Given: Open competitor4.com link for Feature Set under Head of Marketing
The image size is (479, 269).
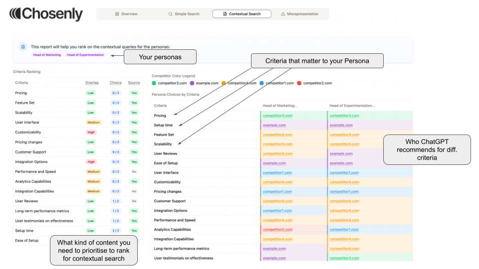Looking at the screenshot, I should point(277,134).
